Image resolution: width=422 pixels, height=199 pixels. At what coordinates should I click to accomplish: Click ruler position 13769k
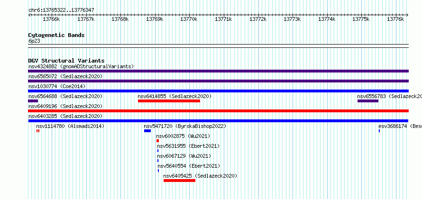pyautogui.click(x=155, y=19)
